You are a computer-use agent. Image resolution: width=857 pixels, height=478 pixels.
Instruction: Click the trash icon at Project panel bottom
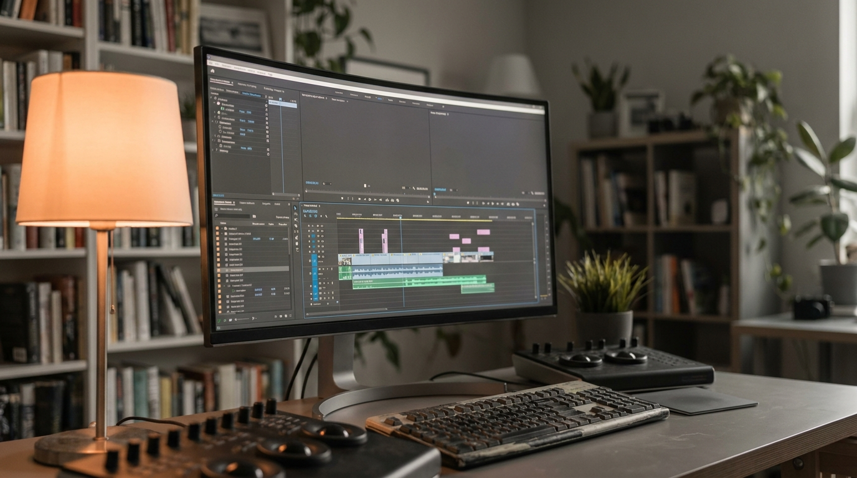click(290, 316)
